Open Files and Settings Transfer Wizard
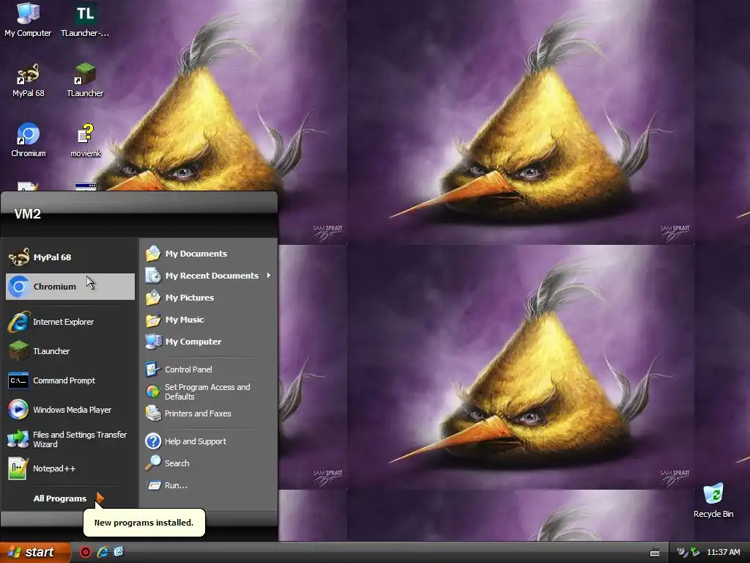This screenshot has width=750, height=563. (70, 439)
